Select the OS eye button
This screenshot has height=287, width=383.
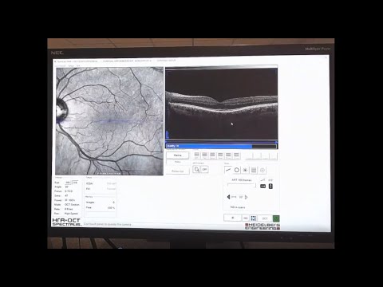pos(75,183)
